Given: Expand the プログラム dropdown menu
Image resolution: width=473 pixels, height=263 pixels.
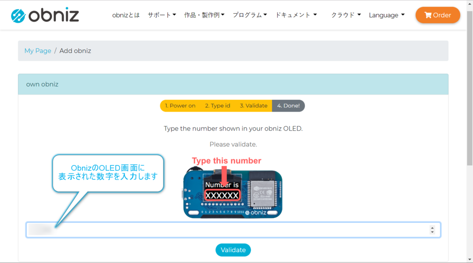Looking at the screenshot, I should 250,15.
